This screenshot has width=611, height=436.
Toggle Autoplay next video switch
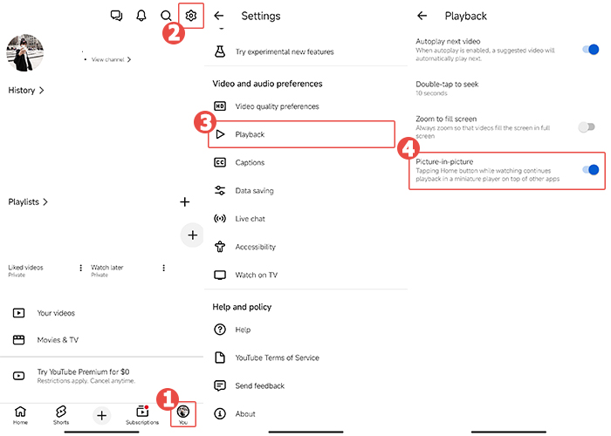pos(590,50)
